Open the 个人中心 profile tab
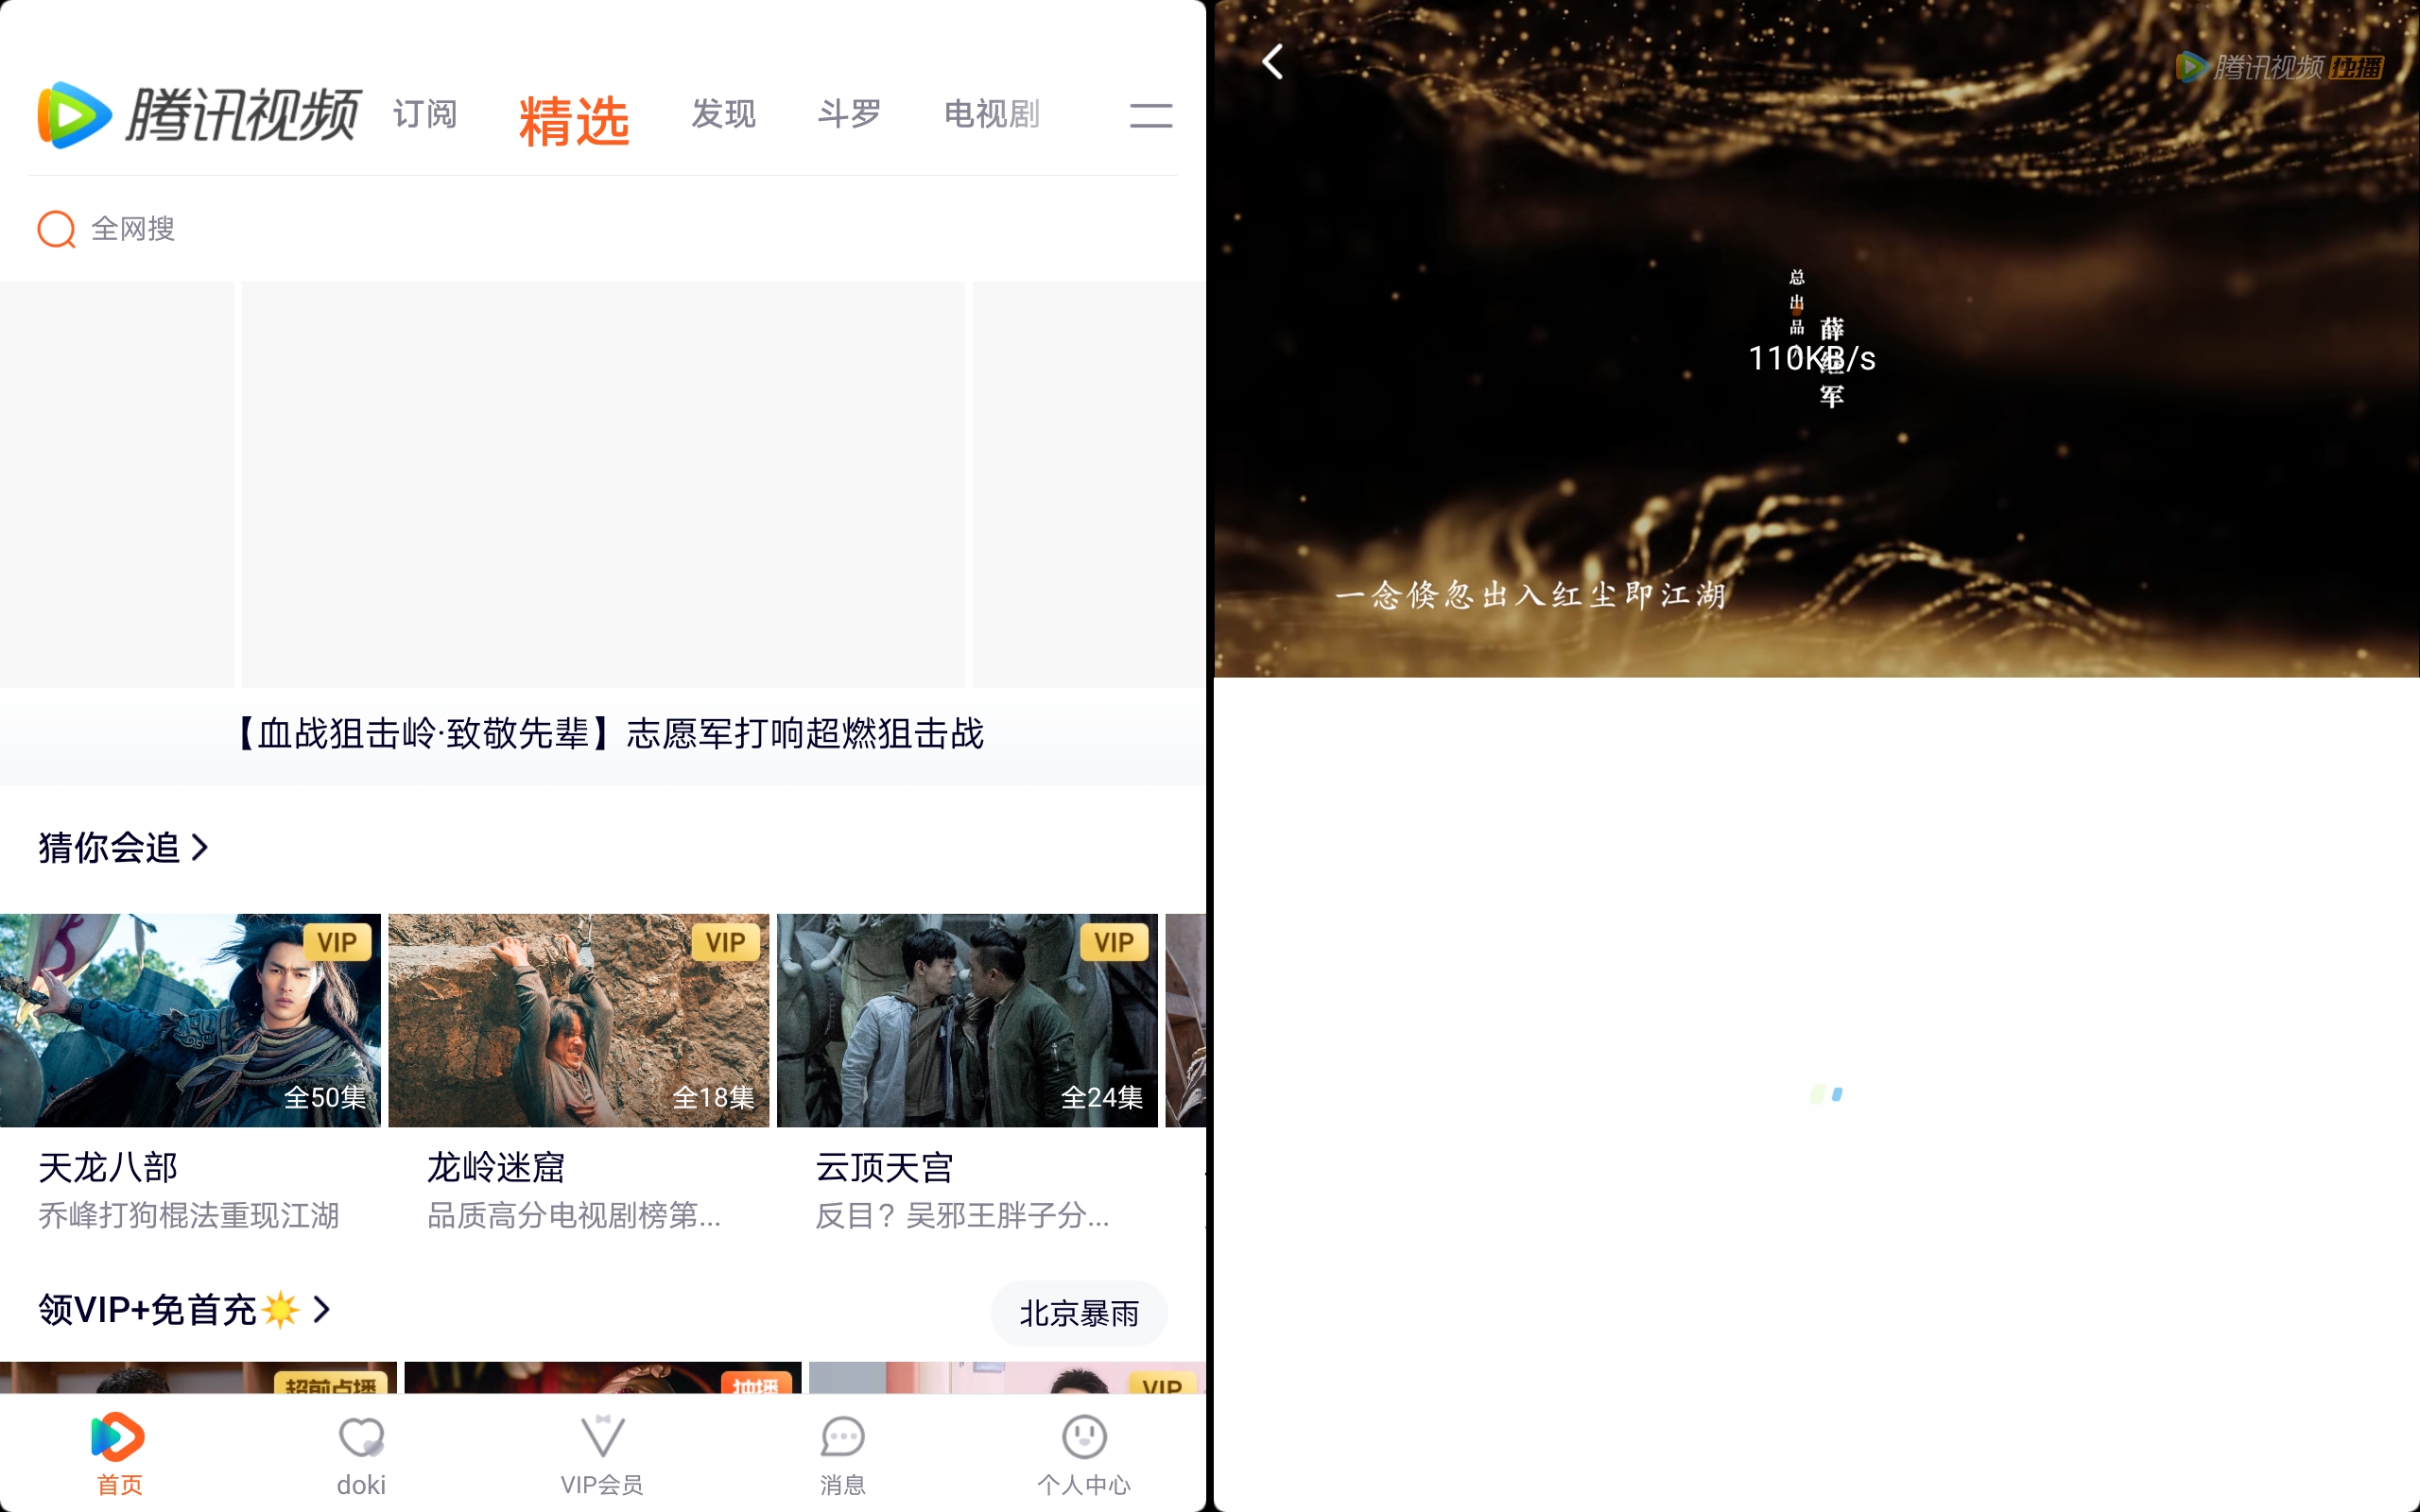 [x=1084, y=1455]
